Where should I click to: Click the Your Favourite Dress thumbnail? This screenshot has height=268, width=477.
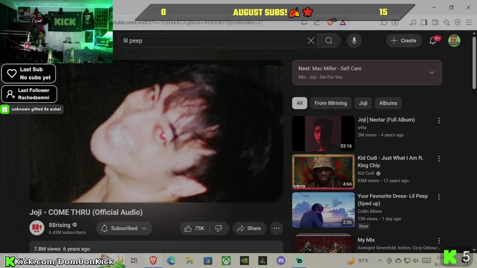tap(323, 210)
